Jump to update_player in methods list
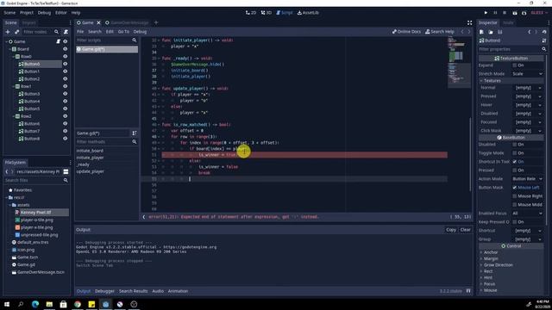 point(90,171)
